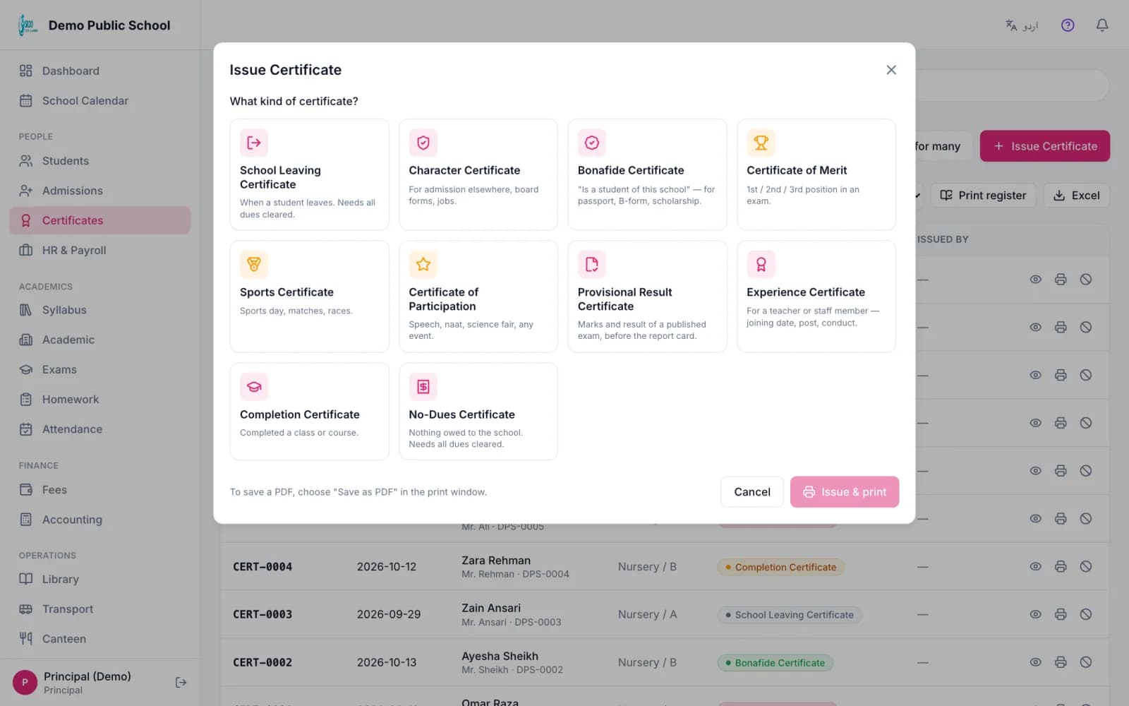Select the School Leaving Certificate card
Image resolution: width=1129 pixels, height=706 pixels.
[309, 174]
